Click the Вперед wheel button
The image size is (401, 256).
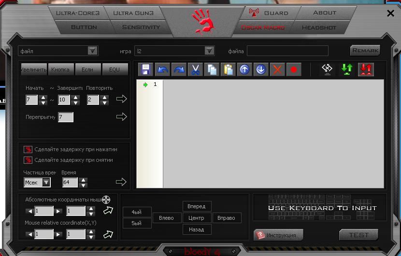tap(197, 206)
